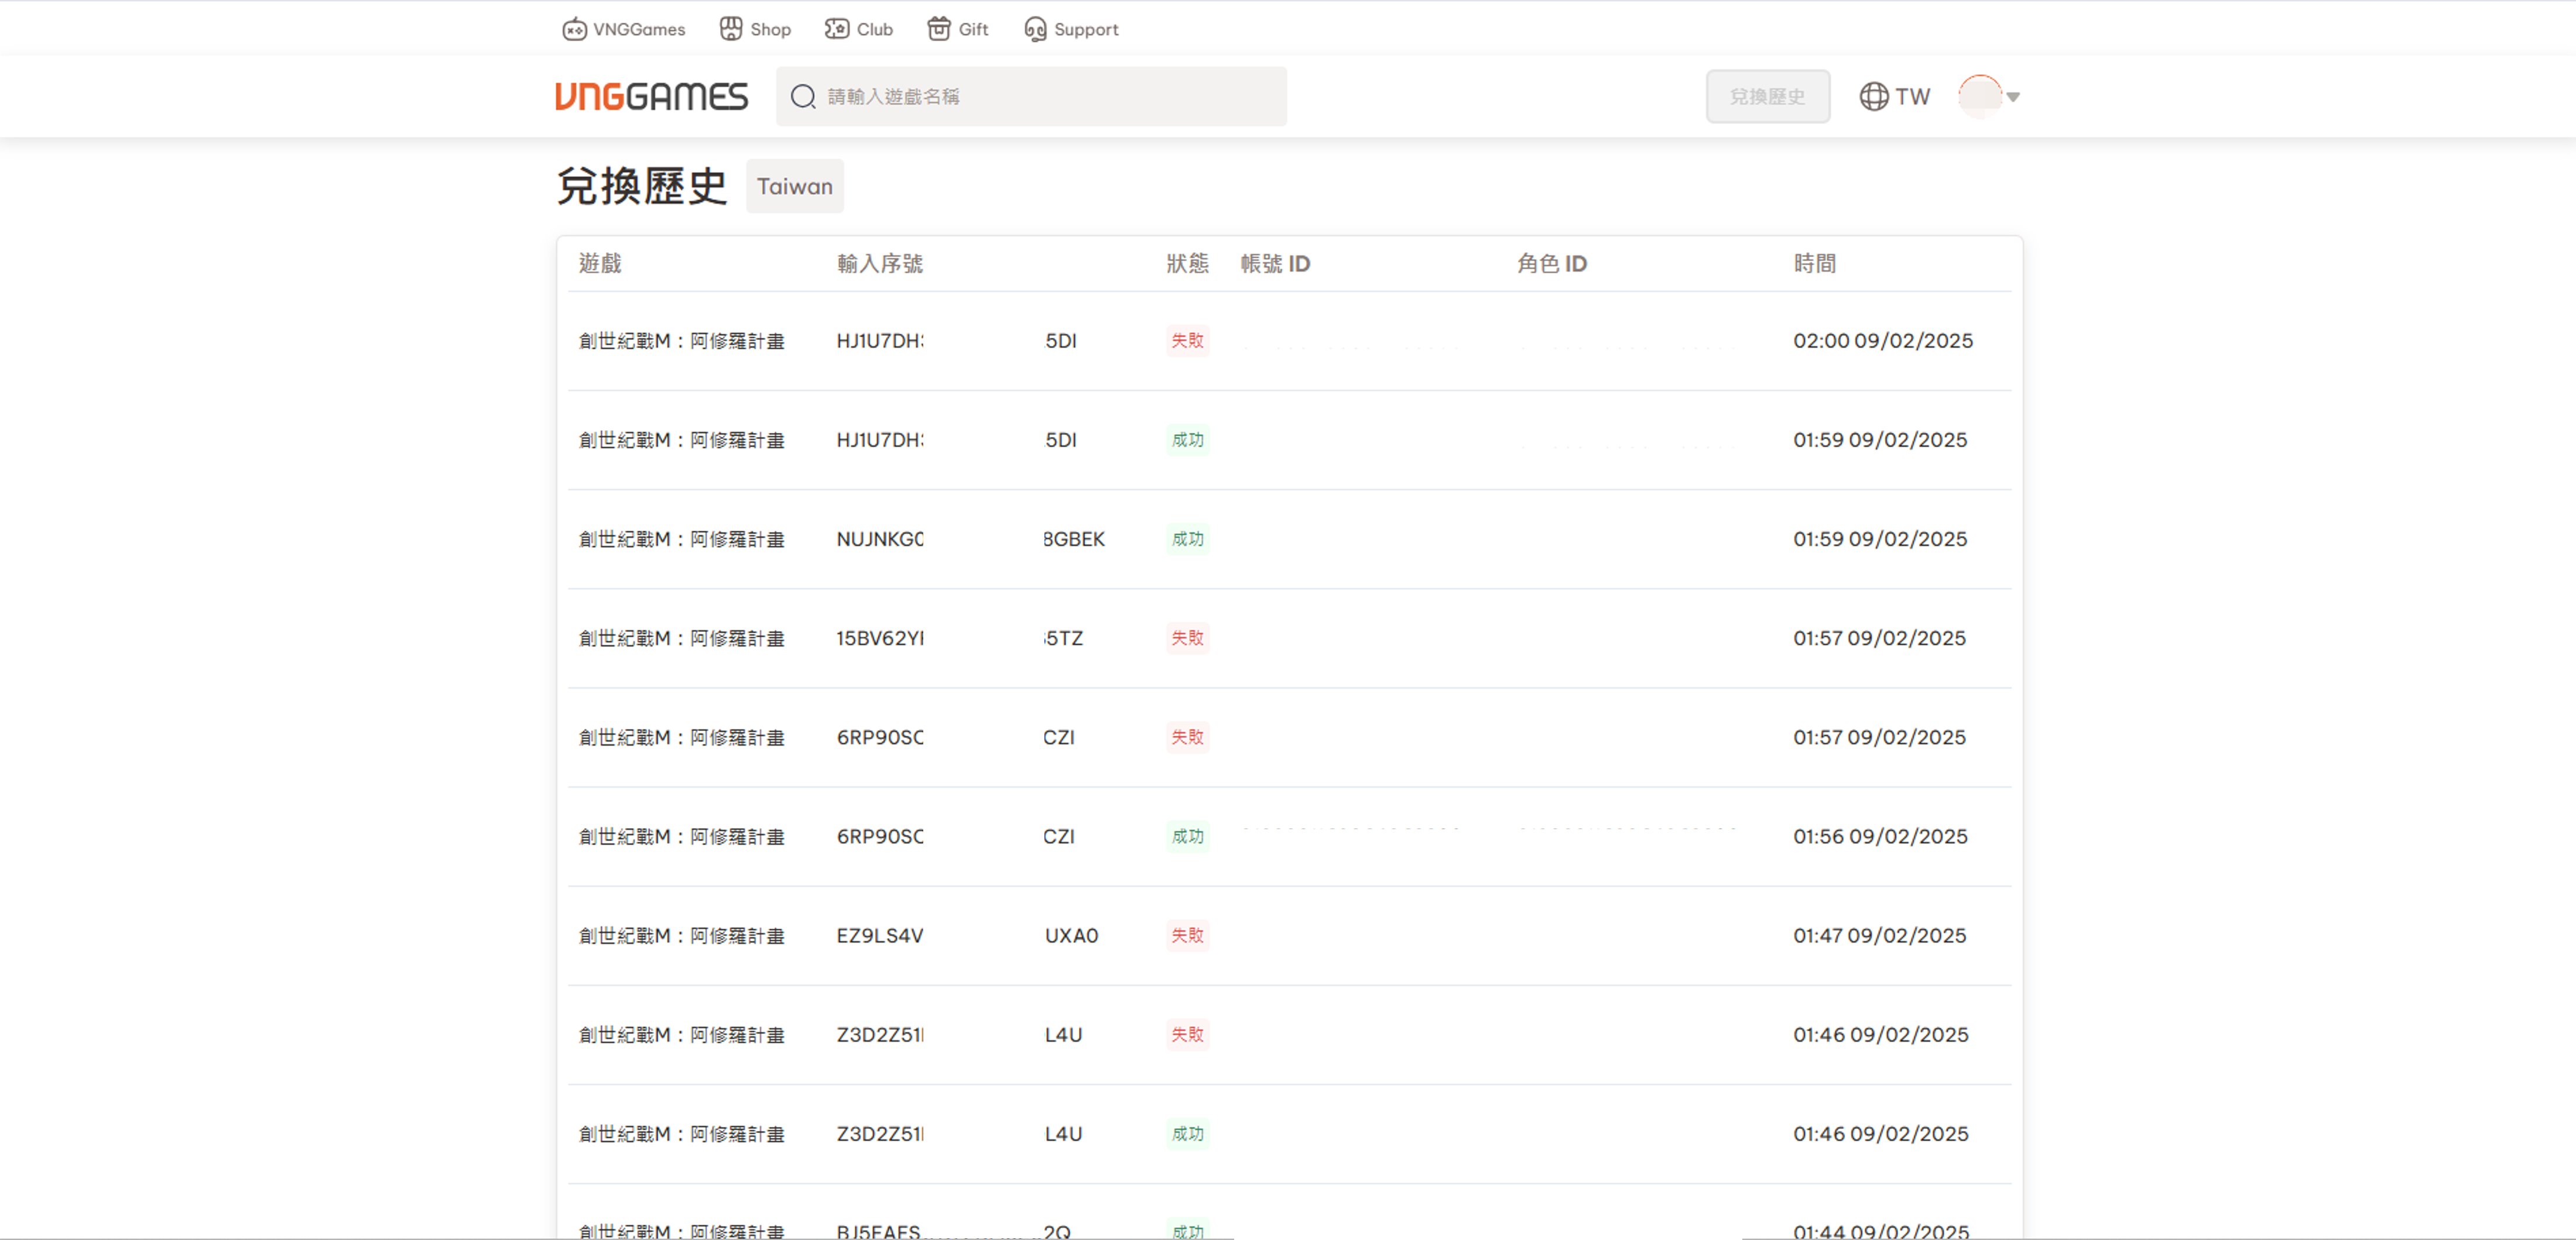
Task: Open the Shop menu item
Action: [x=770, y=29]
